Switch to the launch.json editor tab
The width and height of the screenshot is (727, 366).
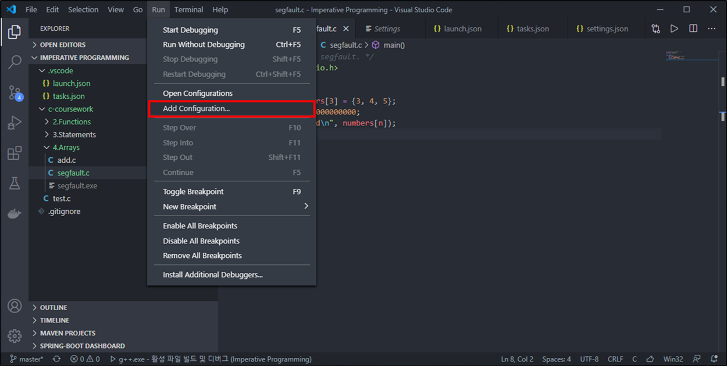pos(461,28)
